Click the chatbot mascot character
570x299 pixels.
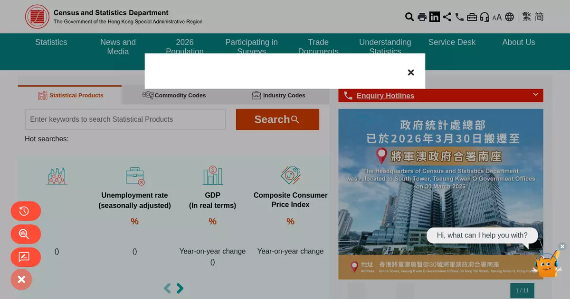point(547,264)
